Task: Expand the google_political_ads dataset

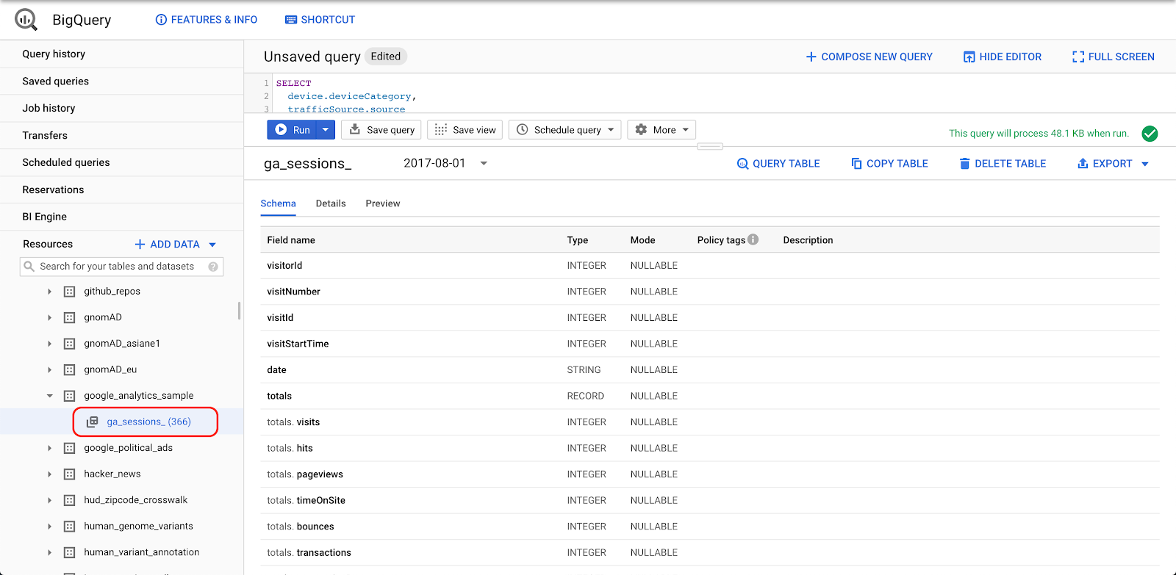Action: 49,448
